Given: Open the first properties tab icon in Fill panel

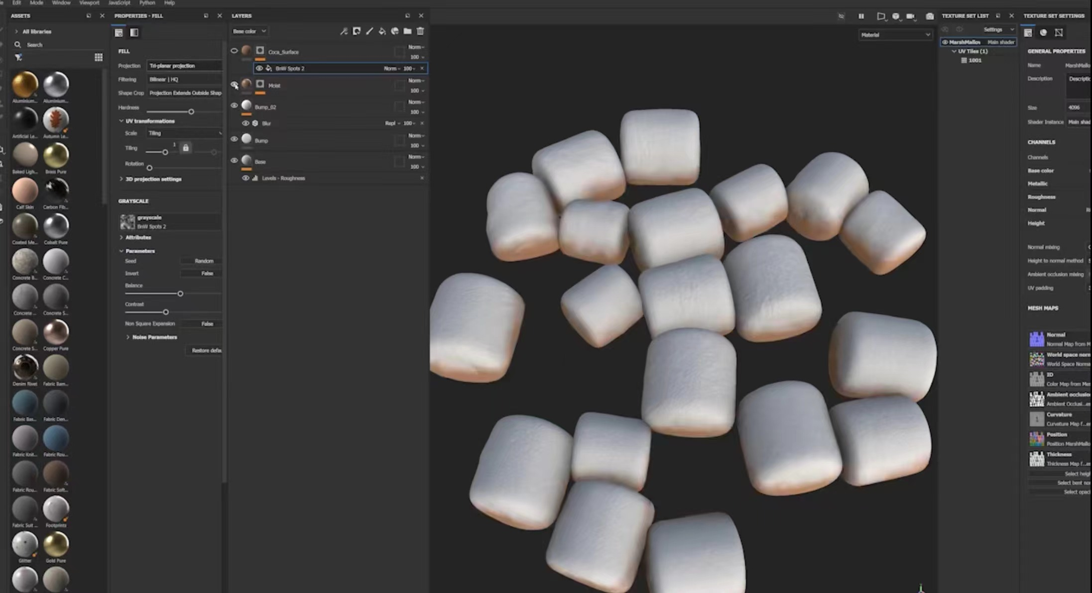Looking at the screenshot, I should point(119,33).
